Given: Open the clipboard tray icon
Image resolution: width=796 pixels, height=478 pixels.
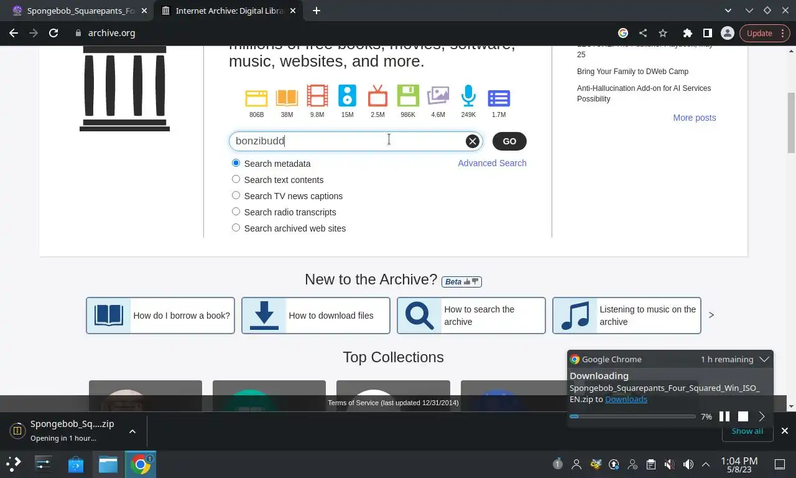Looking at the screenshot, I should (651, 464).
